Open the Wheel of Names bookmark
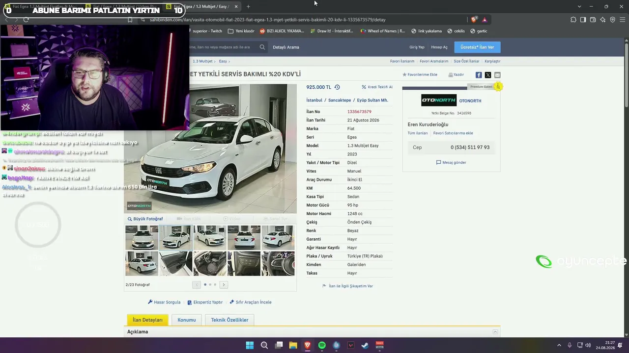Viewport: 629px width, 353px height. point(383,31)
